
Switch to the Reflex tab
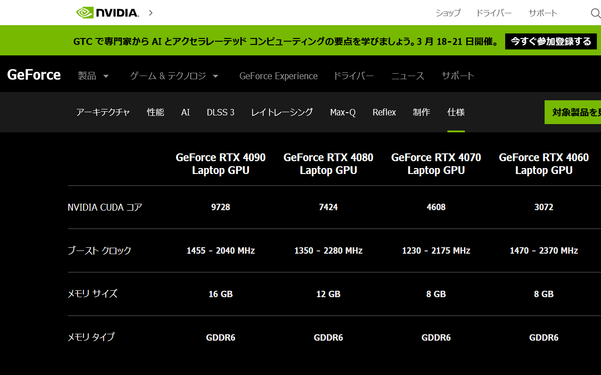tap(384, 112)
